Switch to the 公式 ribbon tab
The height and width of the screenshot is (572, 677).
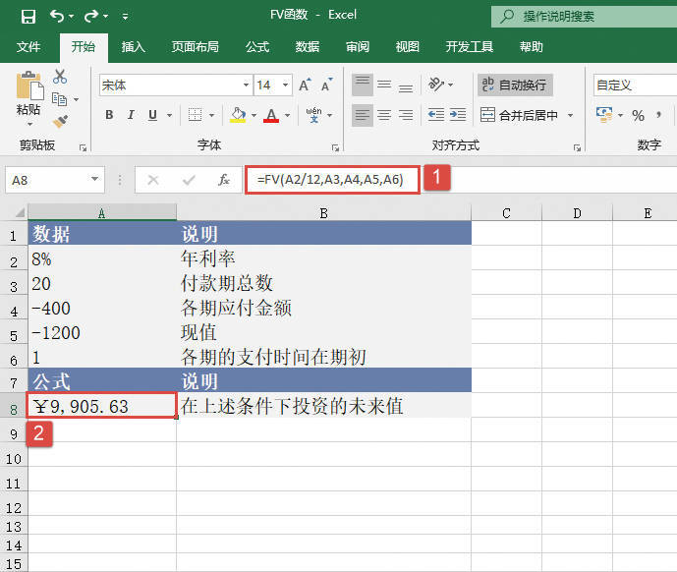[x=257, y=46]
